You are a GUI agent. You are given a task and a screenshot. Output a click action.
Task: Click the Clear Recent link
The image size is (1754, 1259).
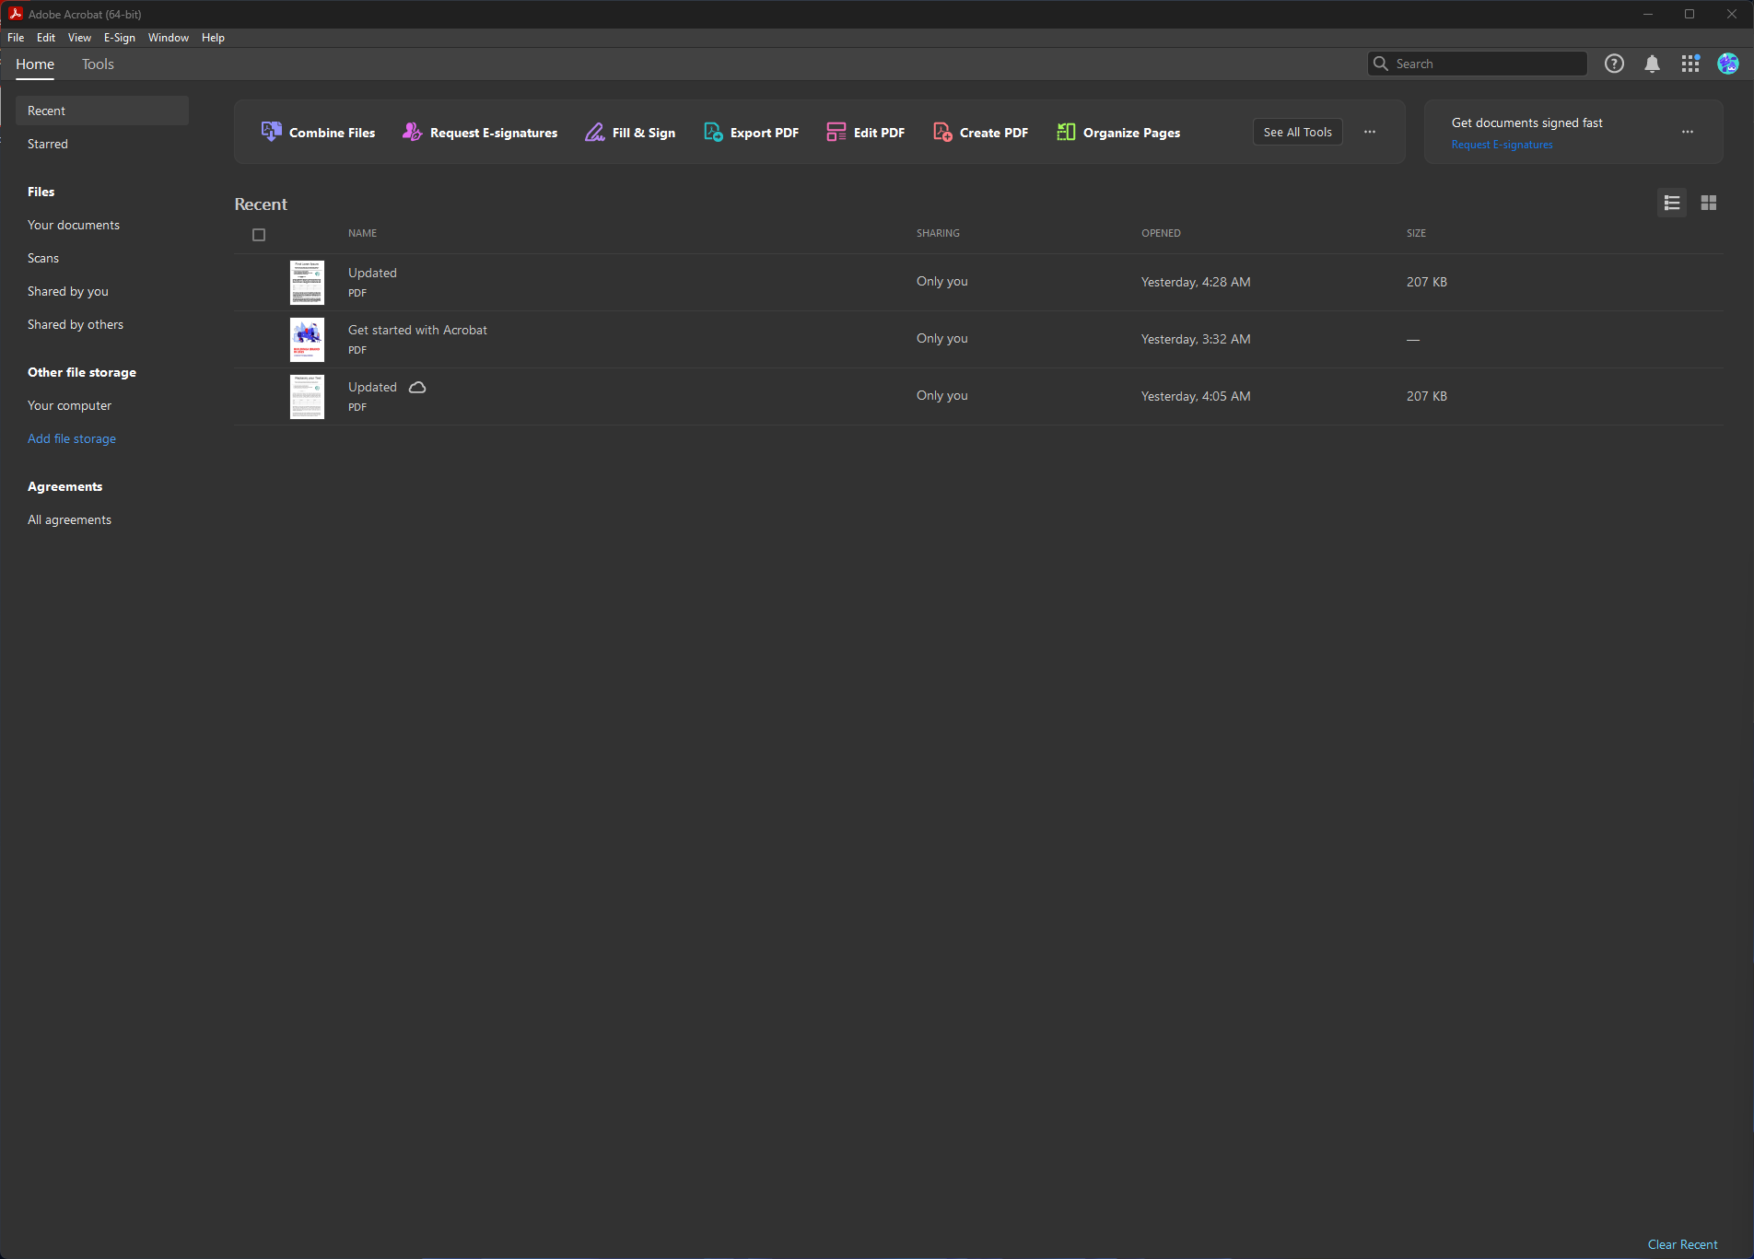point(1682,1244)
